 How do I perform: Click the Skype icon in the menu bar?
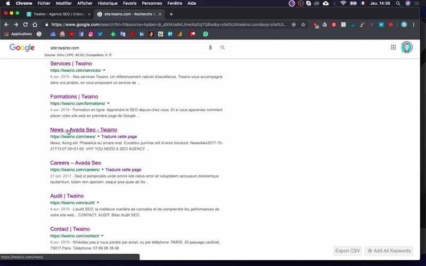coord(308,3)
